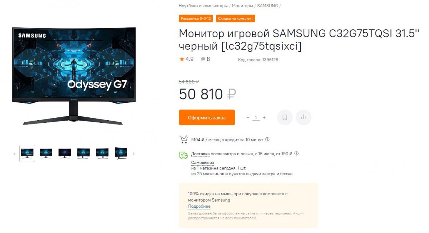Click the 4.9 star rating
Screen dimensions: 429x233
(x=186, y=59)
